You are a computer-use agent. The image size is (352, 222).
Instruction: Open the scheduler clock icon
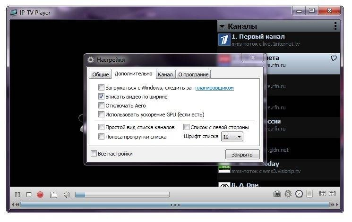coord(299,194)
